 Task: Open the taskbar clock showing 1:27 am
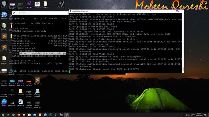pos(199,115)
